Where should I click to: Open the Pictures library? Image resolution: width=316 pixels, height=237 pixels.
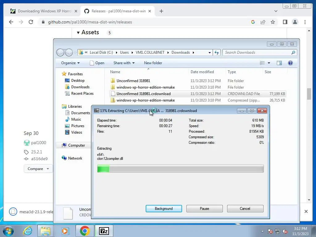pos(77,126)
